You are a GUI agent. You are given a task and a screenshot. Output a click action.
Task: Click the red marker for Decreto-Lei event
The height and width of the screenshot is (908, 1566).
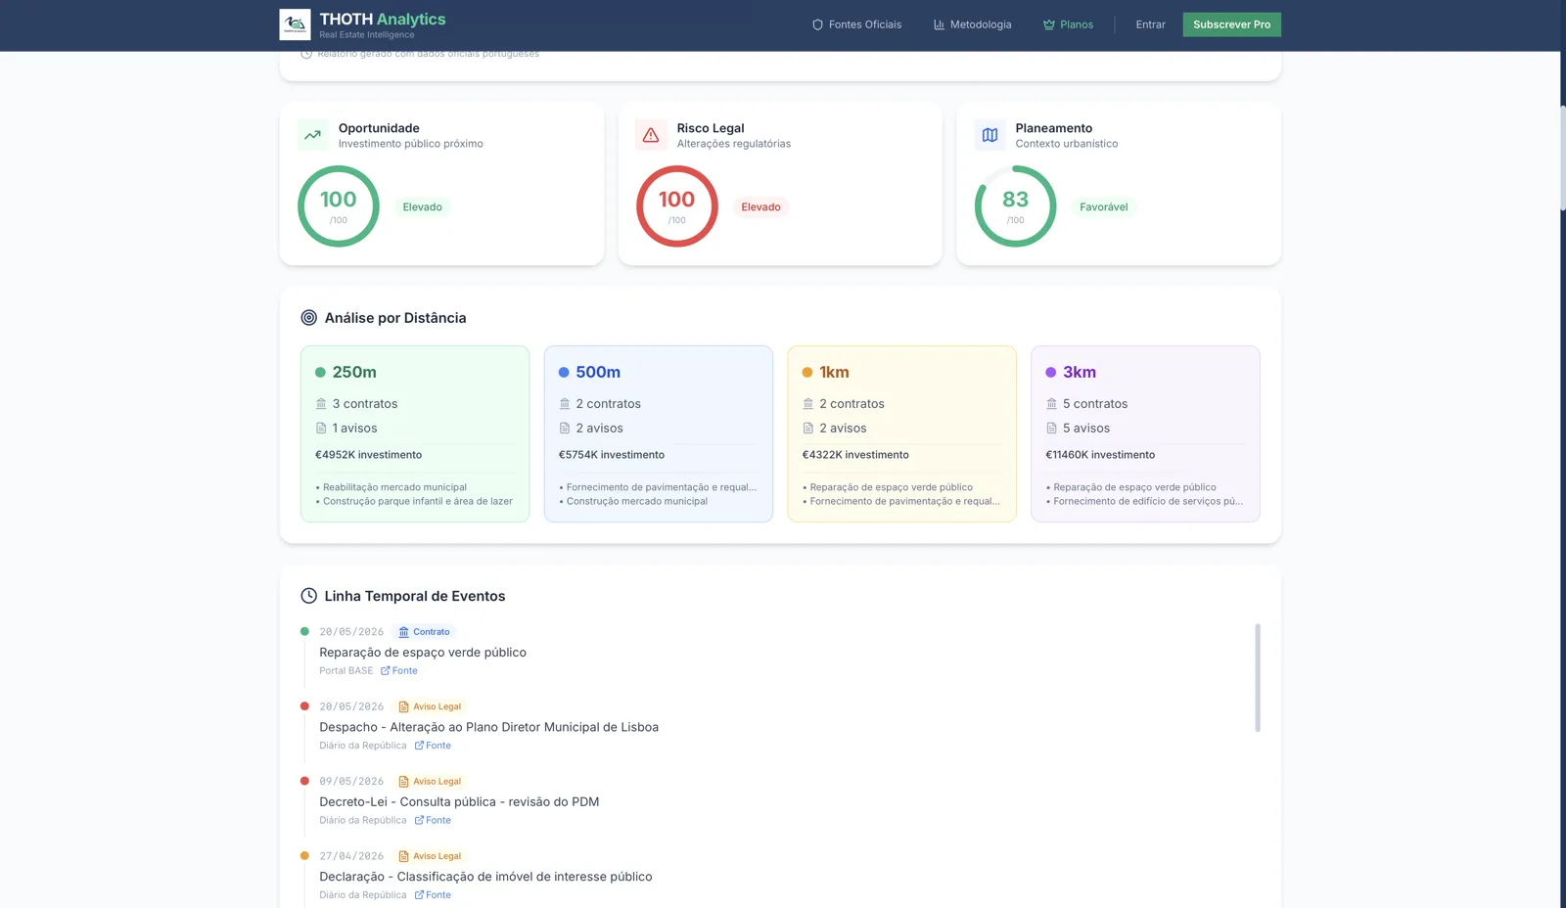[304, 781]
